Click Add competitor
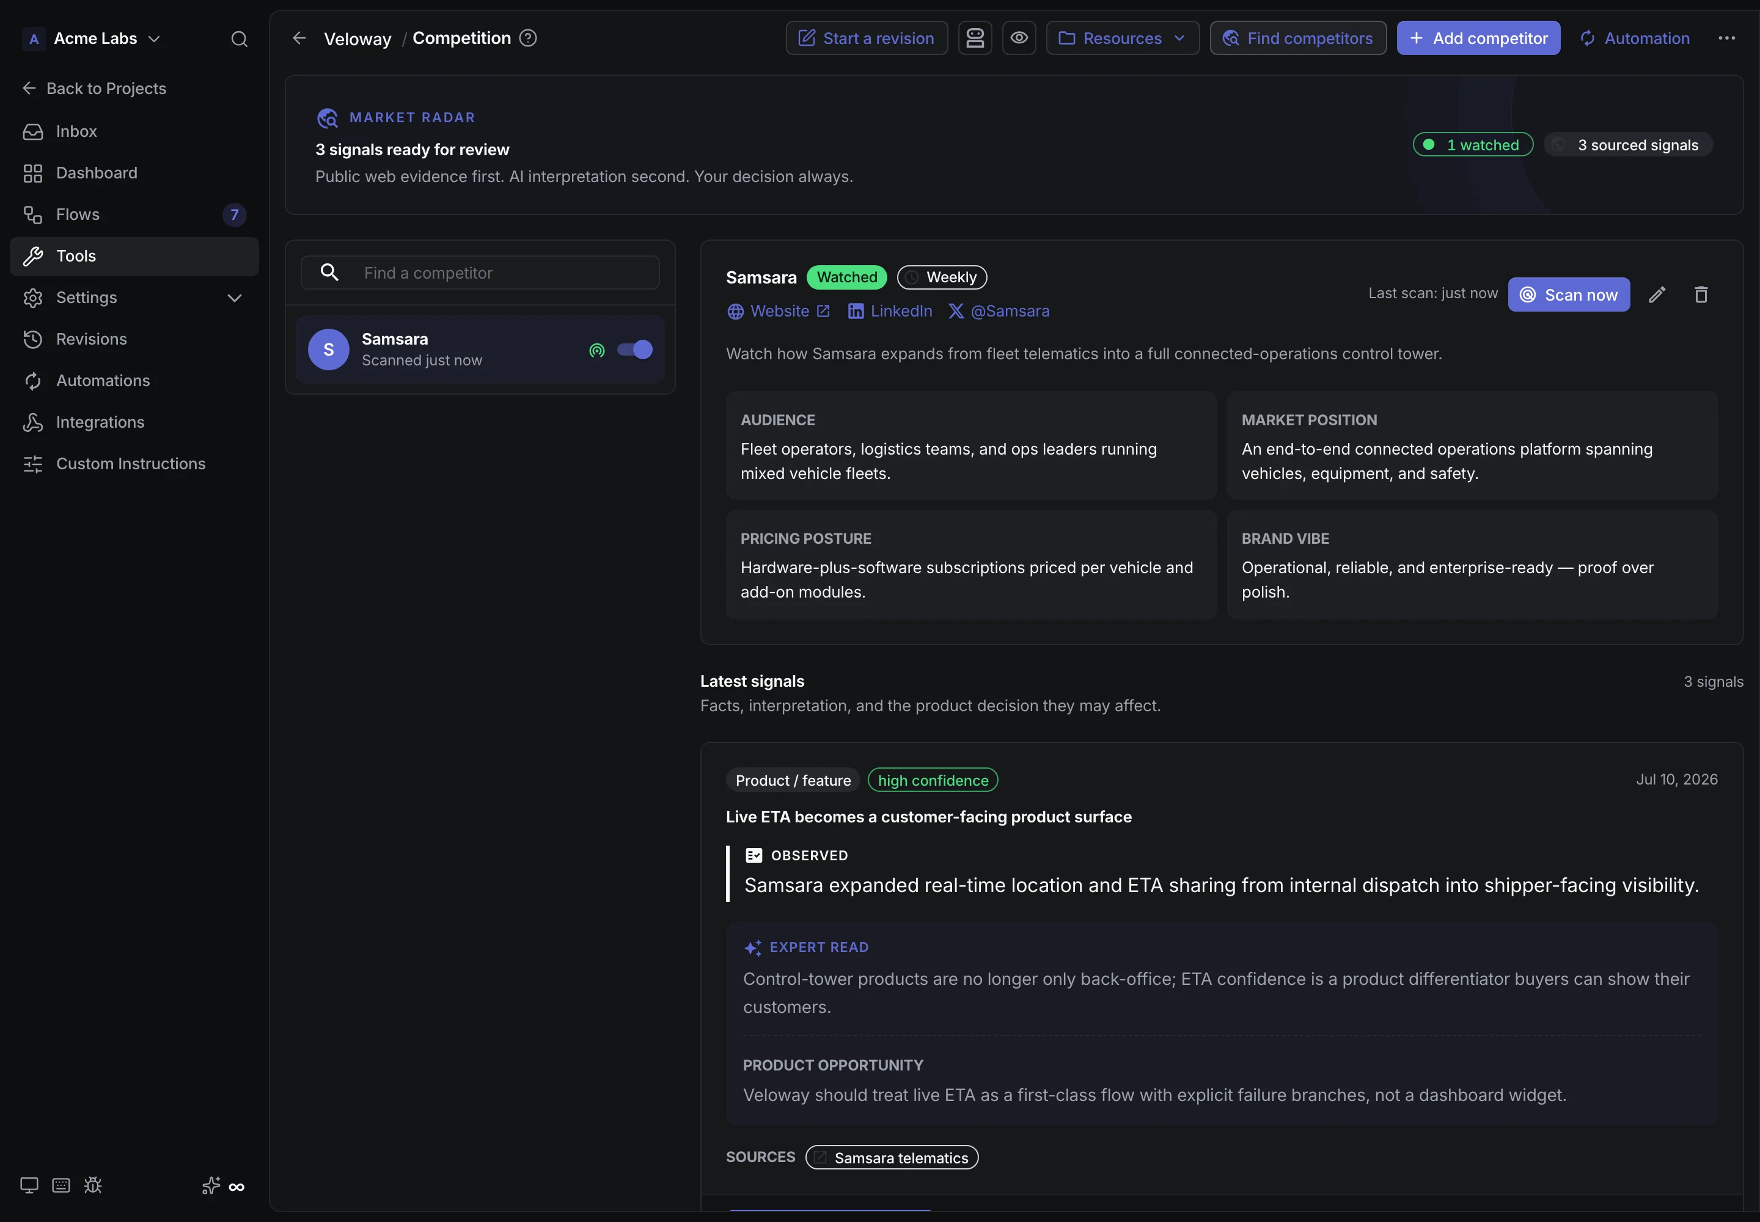This screenshot has width=1760, height=1222. click(x=1478, y=38)
